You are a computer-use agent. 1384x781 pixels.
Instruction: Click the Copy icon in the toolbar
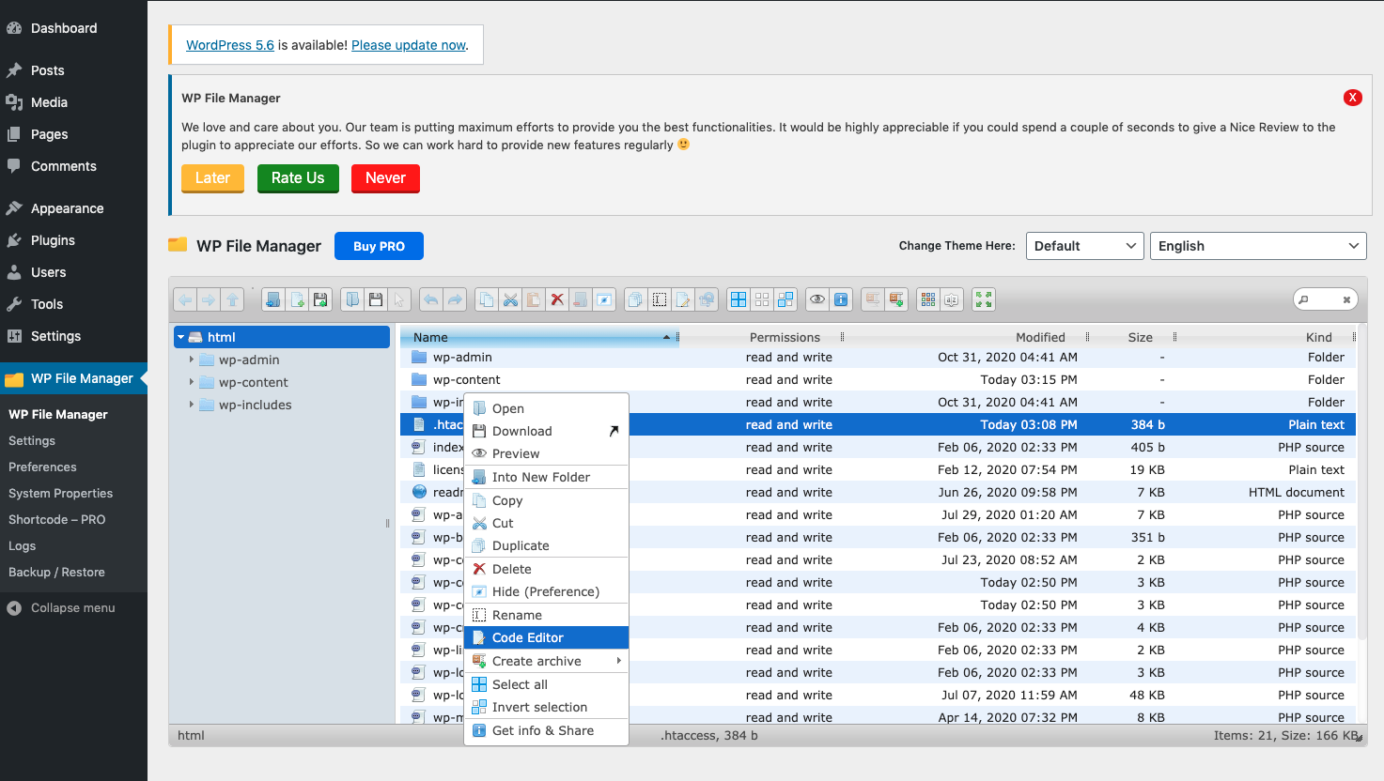[487, 299]
